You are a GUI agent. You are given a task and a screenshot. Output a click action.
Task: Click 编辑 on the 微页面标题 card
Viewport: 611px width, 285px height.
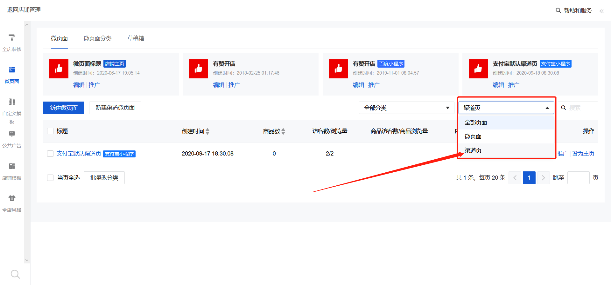pyautogui.click(x=79, y=85)
